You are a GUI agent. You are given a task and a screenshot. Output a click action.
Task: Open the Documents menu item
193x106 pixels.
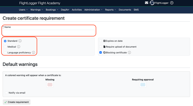point(125,10)
